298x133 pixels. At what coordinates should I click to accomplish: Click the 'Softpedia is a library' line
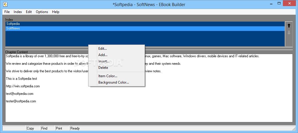(132, 56)
